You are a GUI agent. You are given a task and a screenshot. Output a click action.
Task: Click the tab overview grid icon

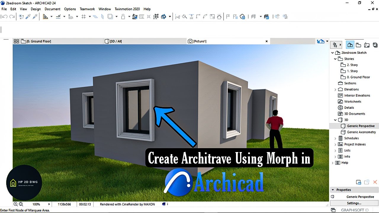pos(16,41)
